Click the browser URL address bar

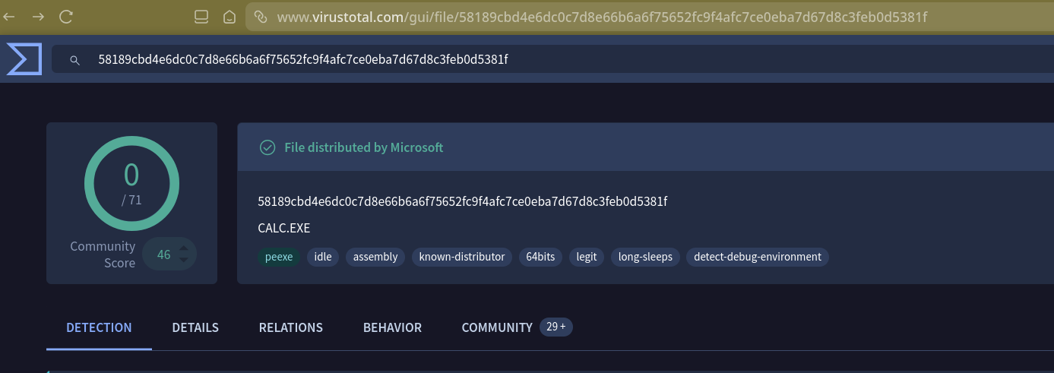pos(650,16)
